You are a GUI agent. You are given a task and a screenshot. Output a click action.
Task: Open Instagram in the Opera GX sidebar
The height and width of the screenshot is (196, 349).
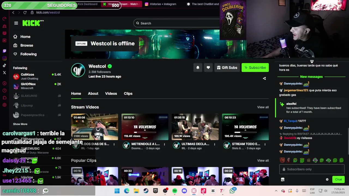[4, 58]
